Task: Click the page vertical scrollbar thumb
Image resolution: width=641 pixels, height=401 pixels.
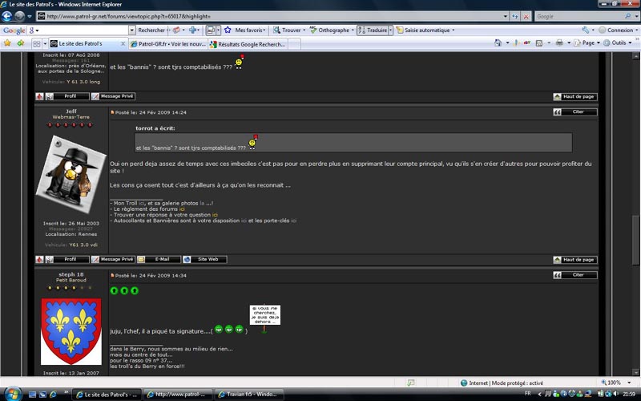Action: (x=635, y=240)
